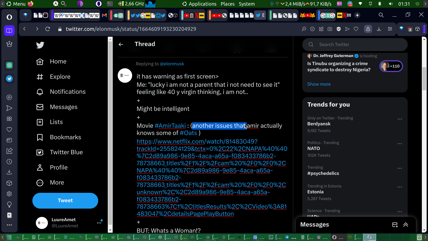The image size is (428, 241).
Task: Reload the current page
Action: [48, 29]
